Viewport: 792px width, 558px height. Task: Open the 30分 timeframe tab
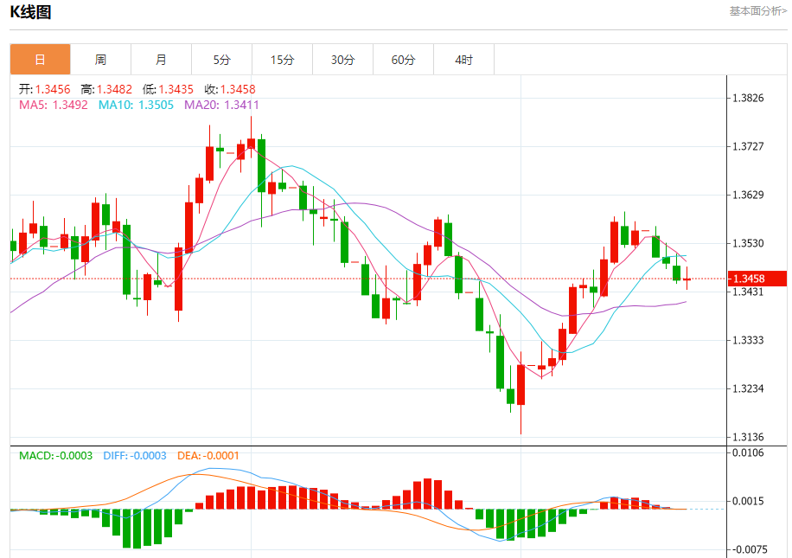[x=343, y=60]
